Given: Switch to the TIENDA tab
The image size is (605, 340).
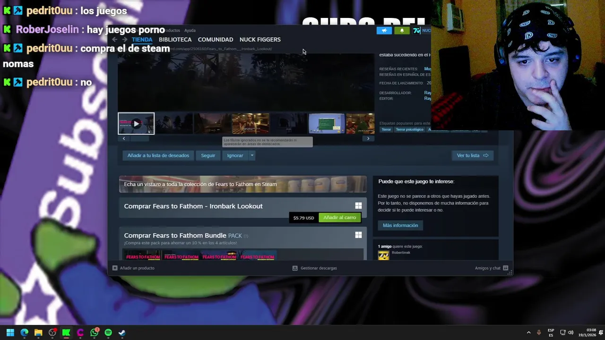Looking at the screenshot, I should click(142, 40).
